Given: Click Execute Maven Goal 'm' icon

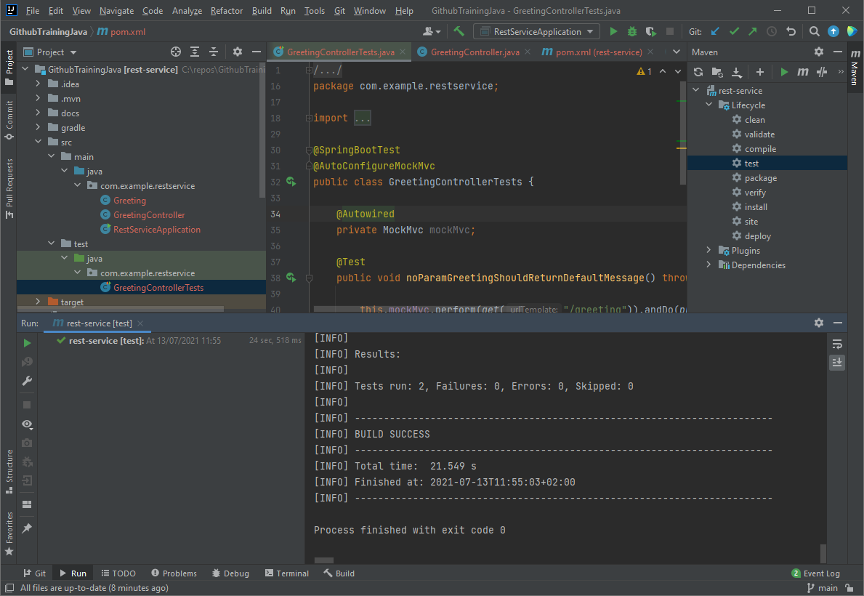Looking at the screenshot, I should [x=803, y=72].
